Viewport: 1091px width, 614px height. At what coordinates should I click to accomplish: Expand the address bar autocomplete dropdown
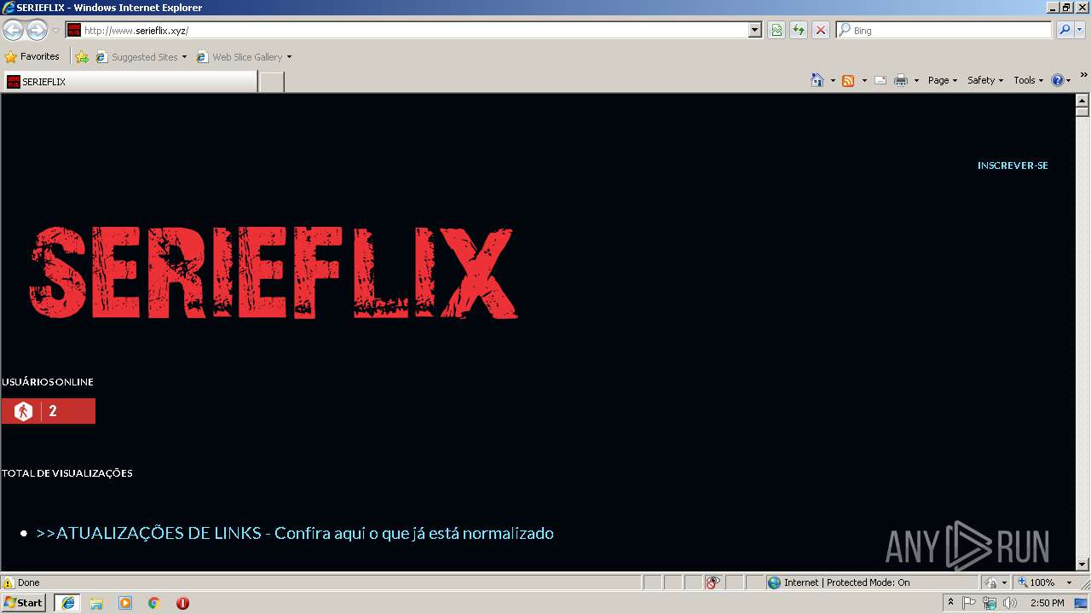coord(755,30)
